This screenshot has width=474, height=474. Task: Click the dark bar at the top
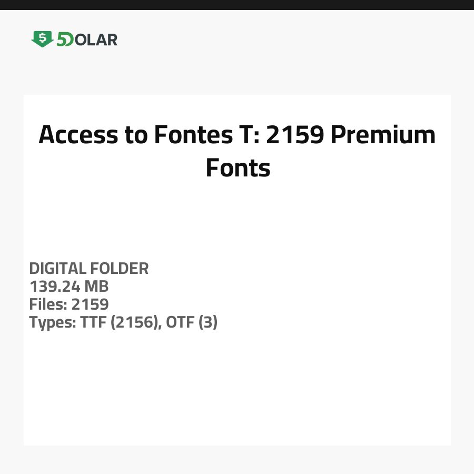coord(237,5)
